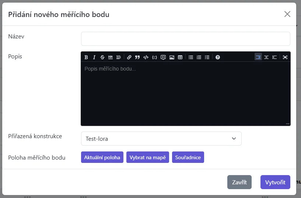Insert inline code with the </> icon
This screenshot has width=301, height=198.
point(146,57)
